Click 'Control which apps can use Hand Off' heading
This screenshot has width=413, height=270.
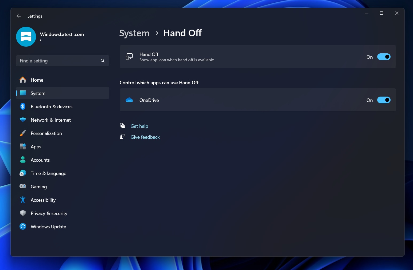coord(159,83)
